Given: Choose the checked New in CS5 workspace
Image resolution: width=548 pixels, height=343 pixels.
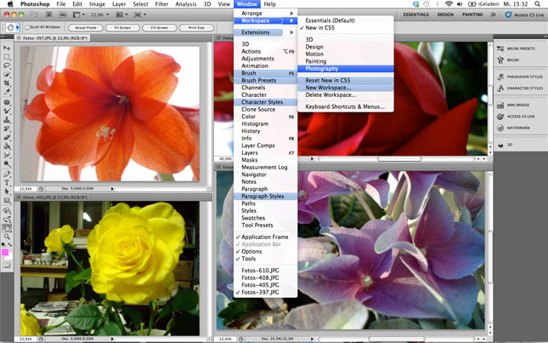Looking at the screenshot, I should pyautogui.click(x=319, y=27).
